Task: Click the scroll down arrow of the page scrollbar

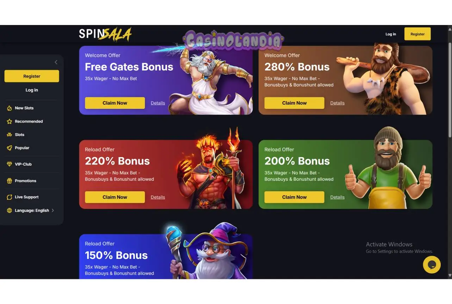Action: (450, 275)
